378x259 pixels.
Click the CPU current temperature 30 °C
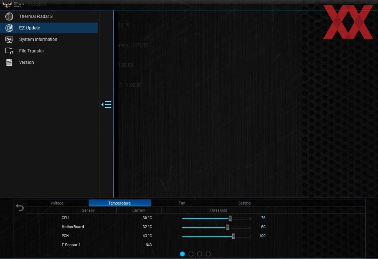(147, 218)
